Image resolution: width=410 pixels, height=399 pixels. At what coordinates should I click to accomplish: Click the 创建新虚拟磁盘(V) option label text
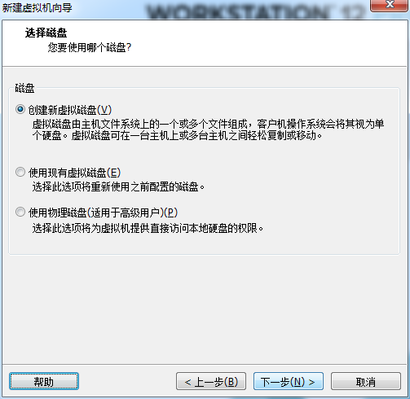[x=70, y=110]
